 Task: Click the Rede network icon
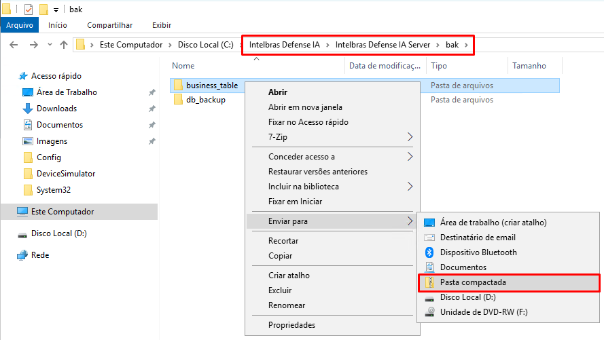22,255
